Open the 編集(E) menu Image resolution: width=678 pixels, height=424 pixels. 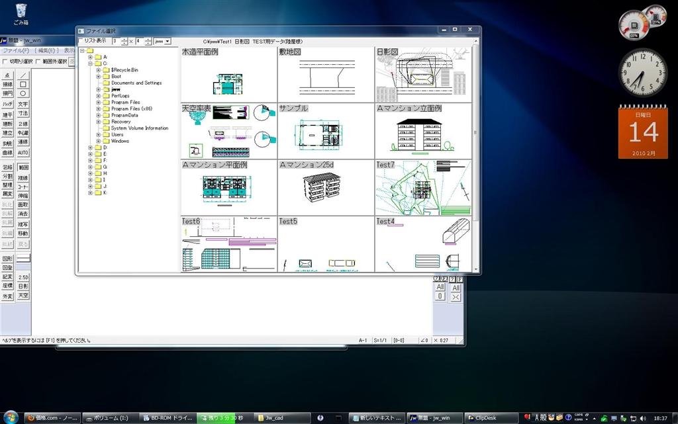[x=46, y=50]
